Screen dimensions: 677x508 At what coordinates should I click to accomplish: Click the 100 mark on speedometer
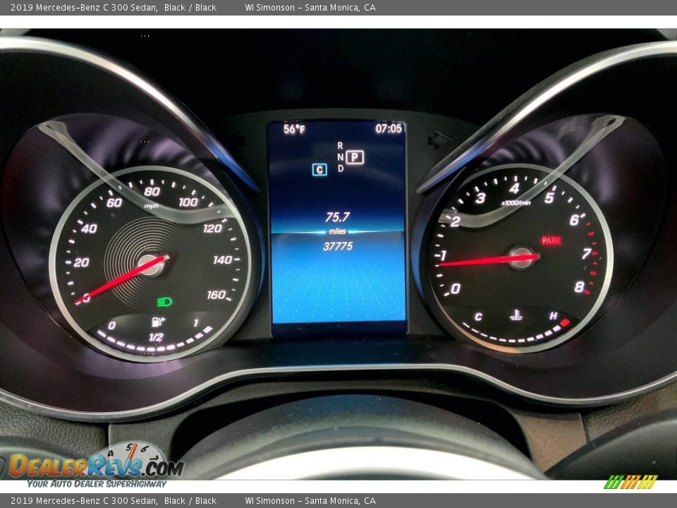(188, 202)
